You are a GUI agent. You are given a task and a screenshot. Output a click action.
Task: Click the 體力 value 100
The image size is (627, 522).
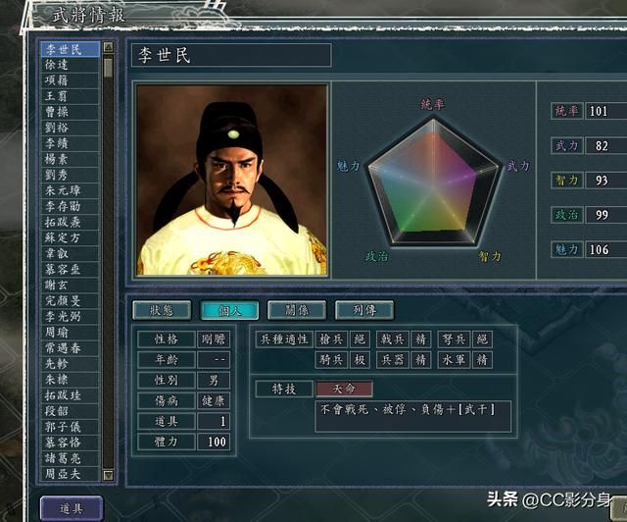tap(214, 442)
